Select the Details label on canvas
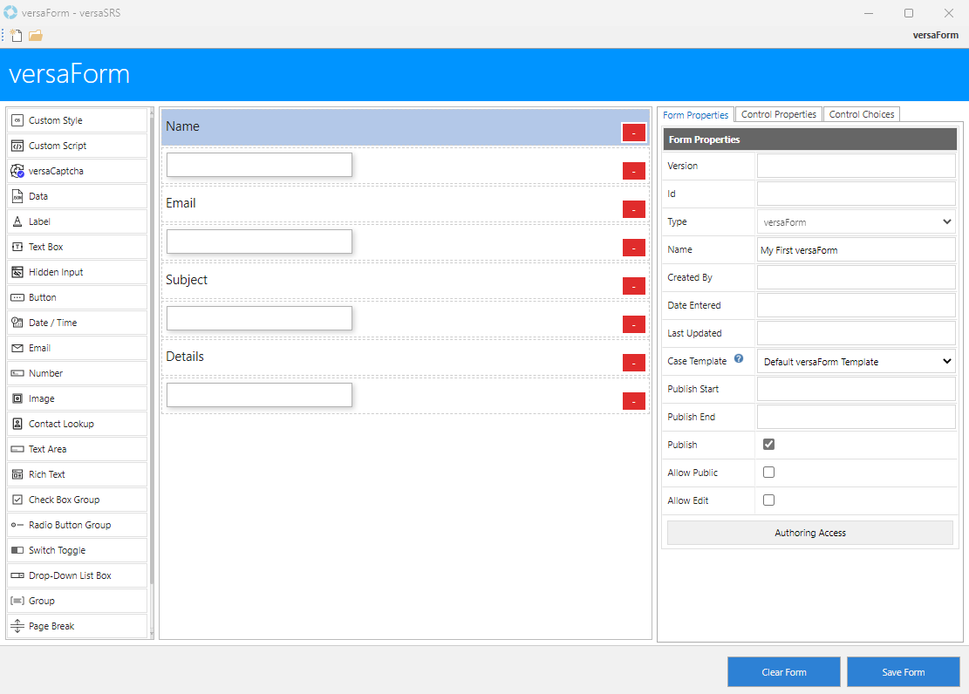Image resolution: width=969 pixels, height=694 pixels. tap(185, 357)
